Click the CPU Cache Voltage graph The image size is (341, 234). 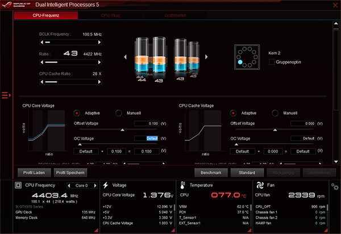[203, 131]
